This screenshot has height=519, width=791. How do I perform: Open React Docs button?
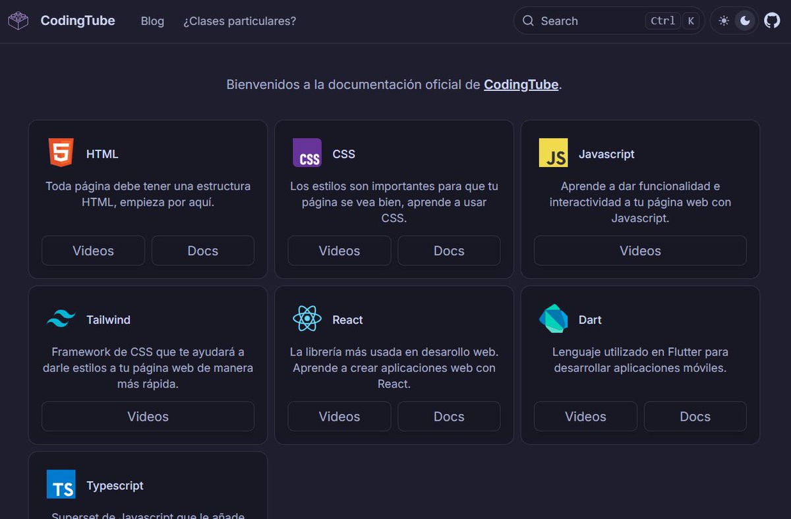coord(449,416)
